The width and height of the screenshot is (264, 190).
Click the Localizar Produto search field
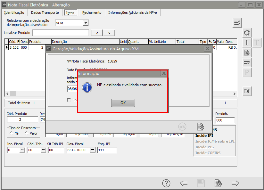pos(61,33)
